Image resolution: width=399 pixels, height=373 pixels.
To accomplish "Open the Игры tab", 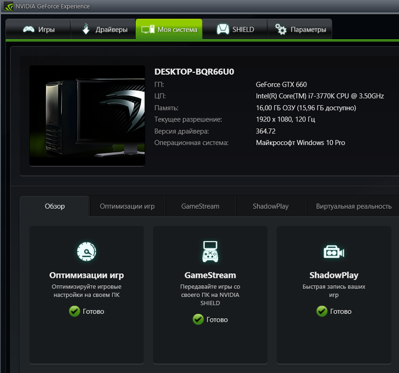I will [x=38, y=29].
